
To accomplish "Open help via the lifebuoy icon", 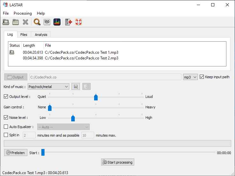I will [78, 22].
